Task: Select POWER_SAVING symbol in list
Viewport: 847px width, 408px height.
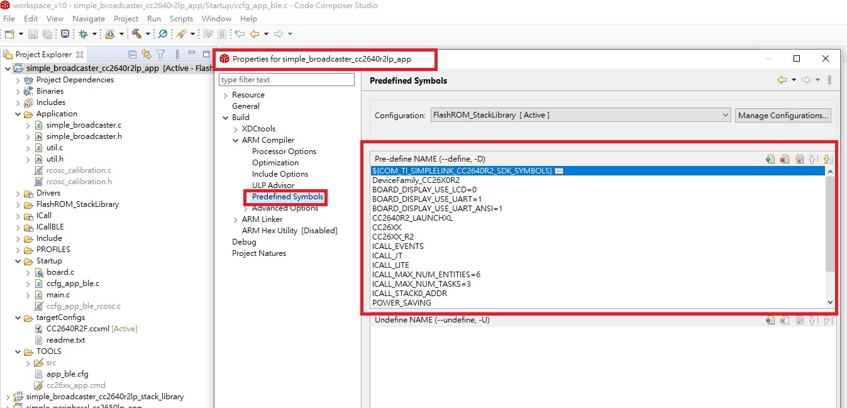Action: 402,303
